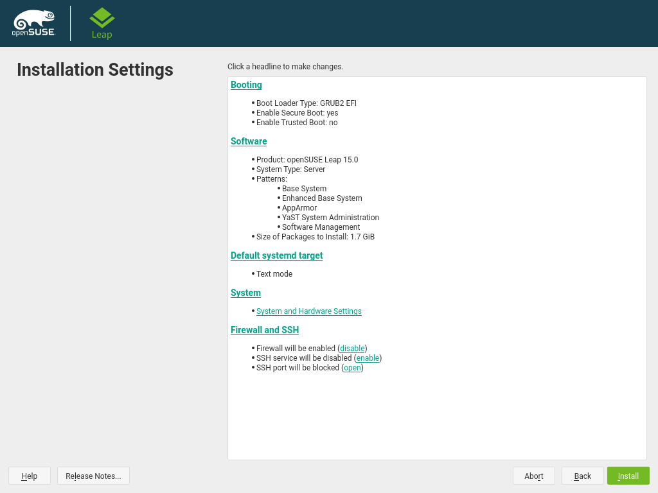Open System and Hardware Settings link
The image size is (658, 493).
(x=308, y=311)
